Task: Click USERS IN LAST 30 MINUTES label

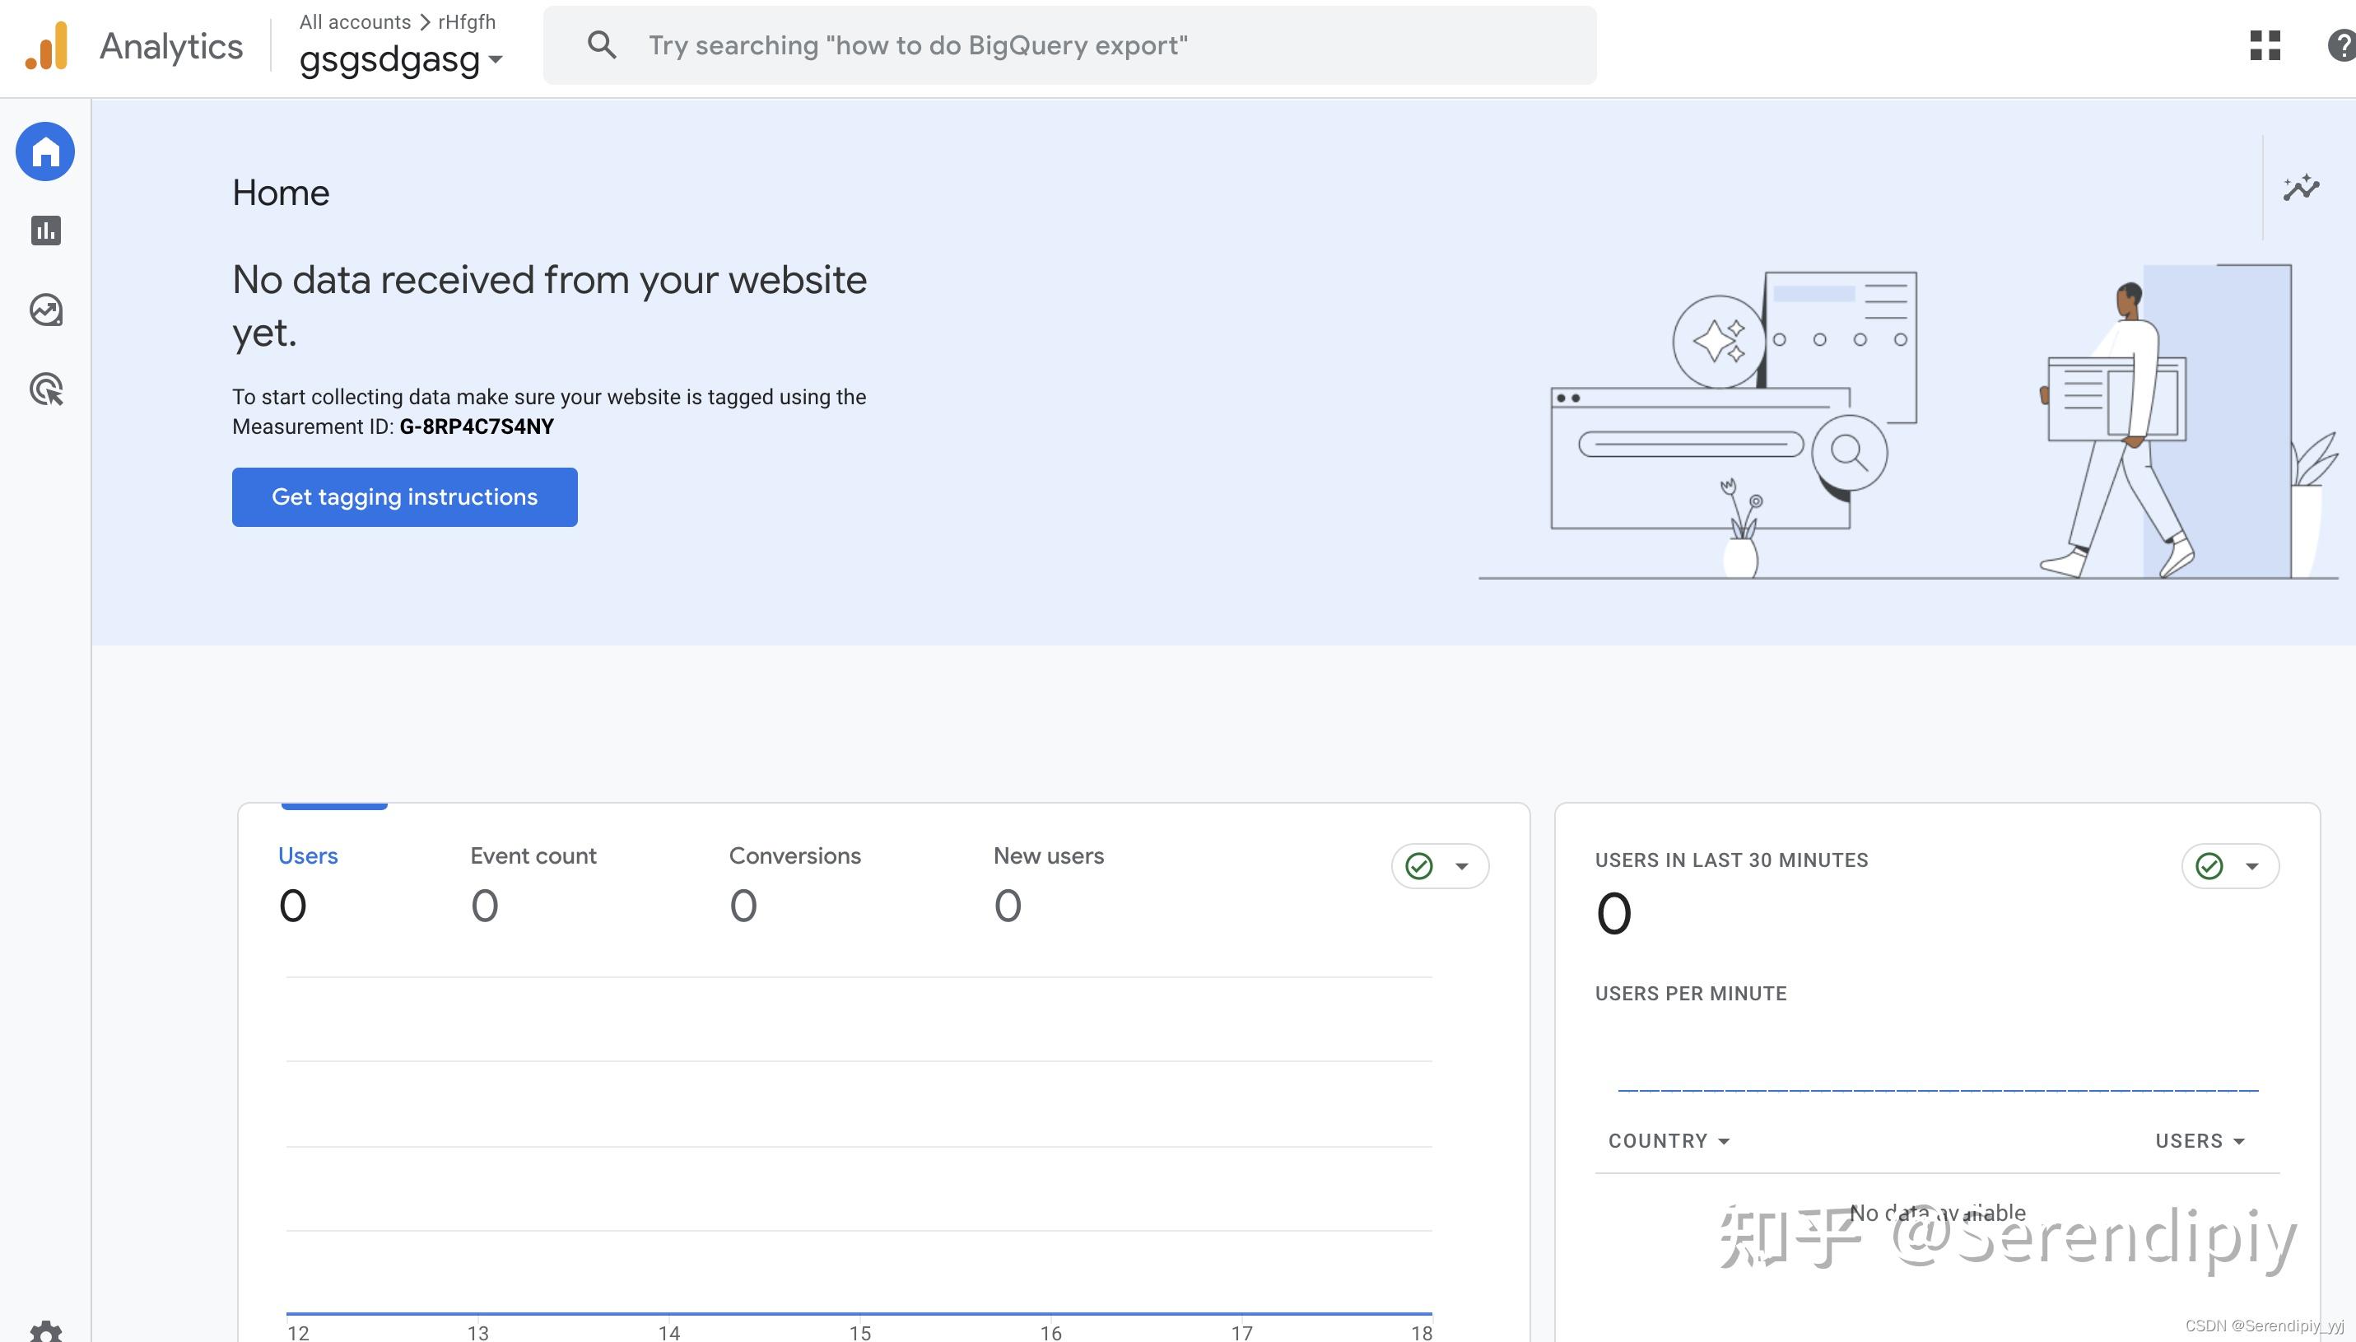Action: 1731,860
